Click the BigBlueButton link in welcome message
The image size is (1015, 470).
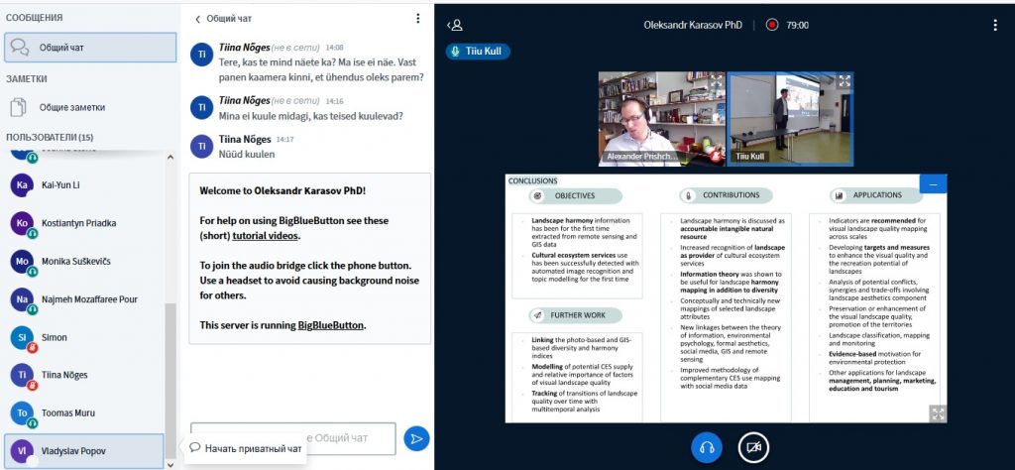[x=331, y=325]
